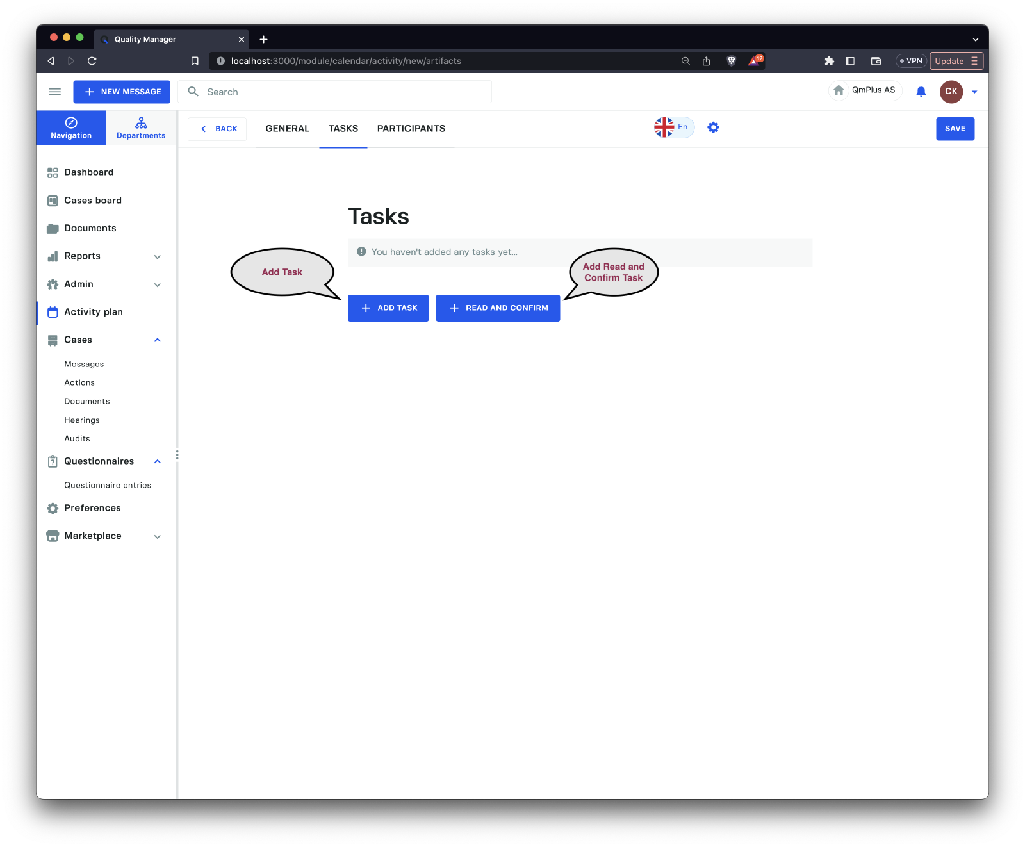Collapse the Cases section chevron
Screen dimensions: 1025x847
(x=158, y=340)
